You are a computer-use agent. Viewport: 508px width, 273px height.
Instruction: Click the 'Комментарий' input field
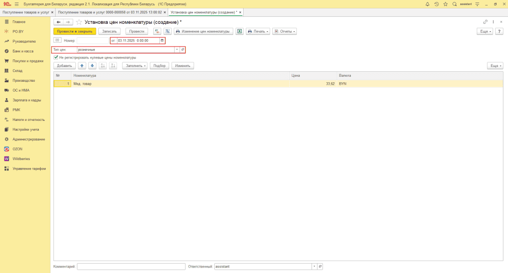click(131, 267)
